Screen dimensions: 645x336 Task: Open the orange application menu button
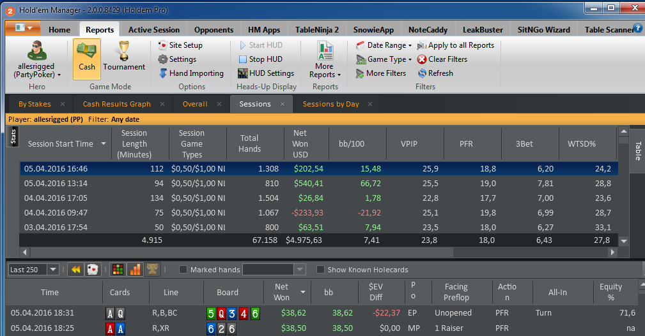[x=22, y=28]
